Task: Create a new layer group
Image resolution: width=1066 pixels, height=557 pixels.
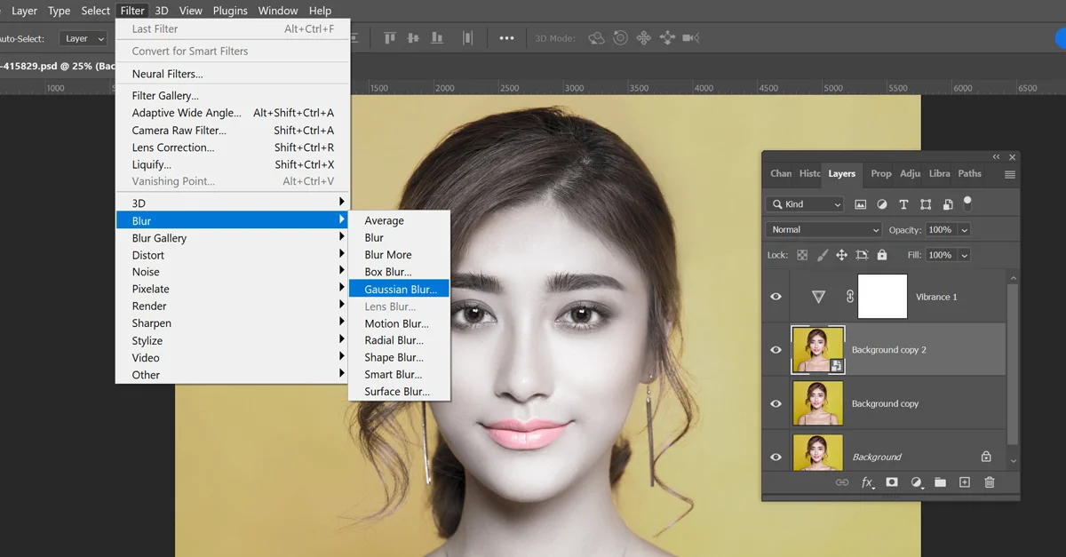Action: (940, 482)
